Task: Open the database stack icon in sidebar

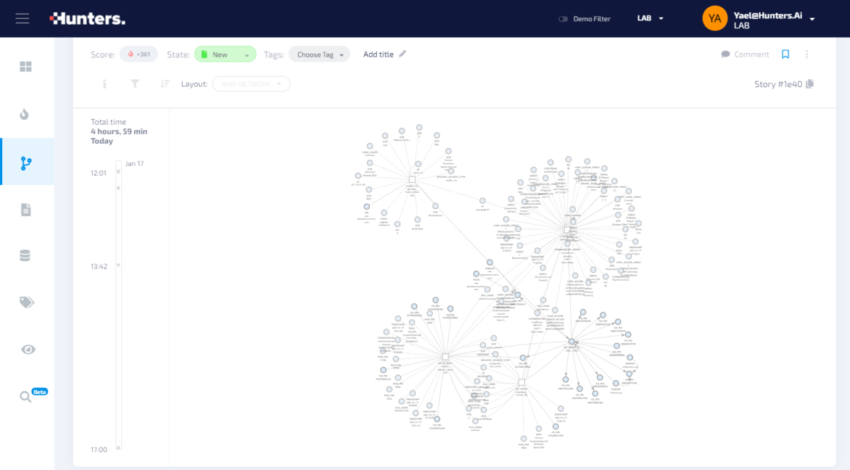Action: pos(25,256)
